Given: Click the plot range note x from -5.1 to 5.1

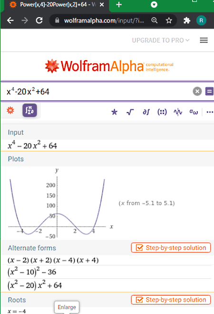Looking at the screenshot, I should [147, 203].
